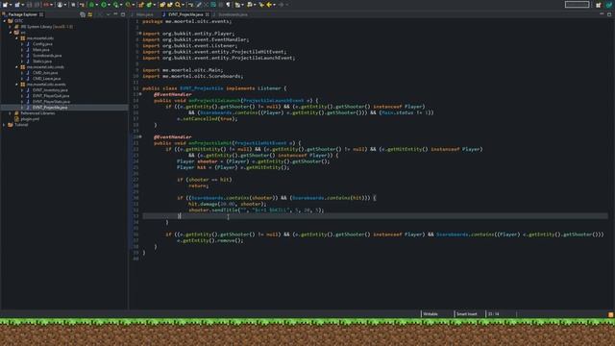Click the green Debug toolbar icon
Screen dimensions: 615x346
point(91,5)
